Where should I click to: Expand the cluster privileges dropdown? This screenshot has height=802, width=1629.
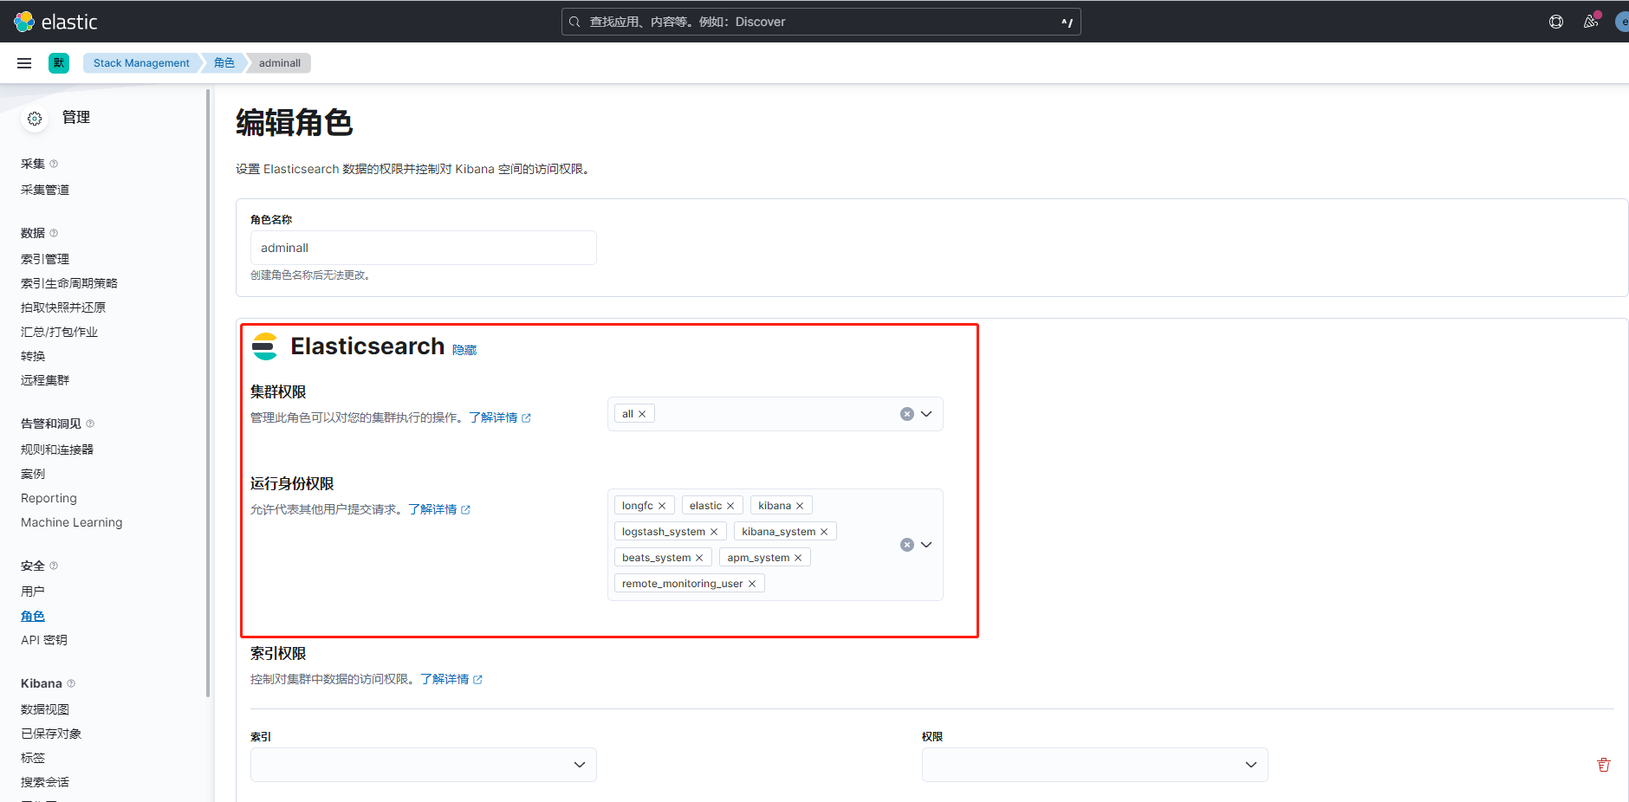(926, 414)
